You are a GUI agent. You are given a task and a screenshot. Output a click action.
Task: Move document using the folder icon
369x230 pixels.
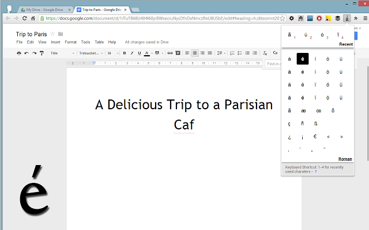point(61,34)
